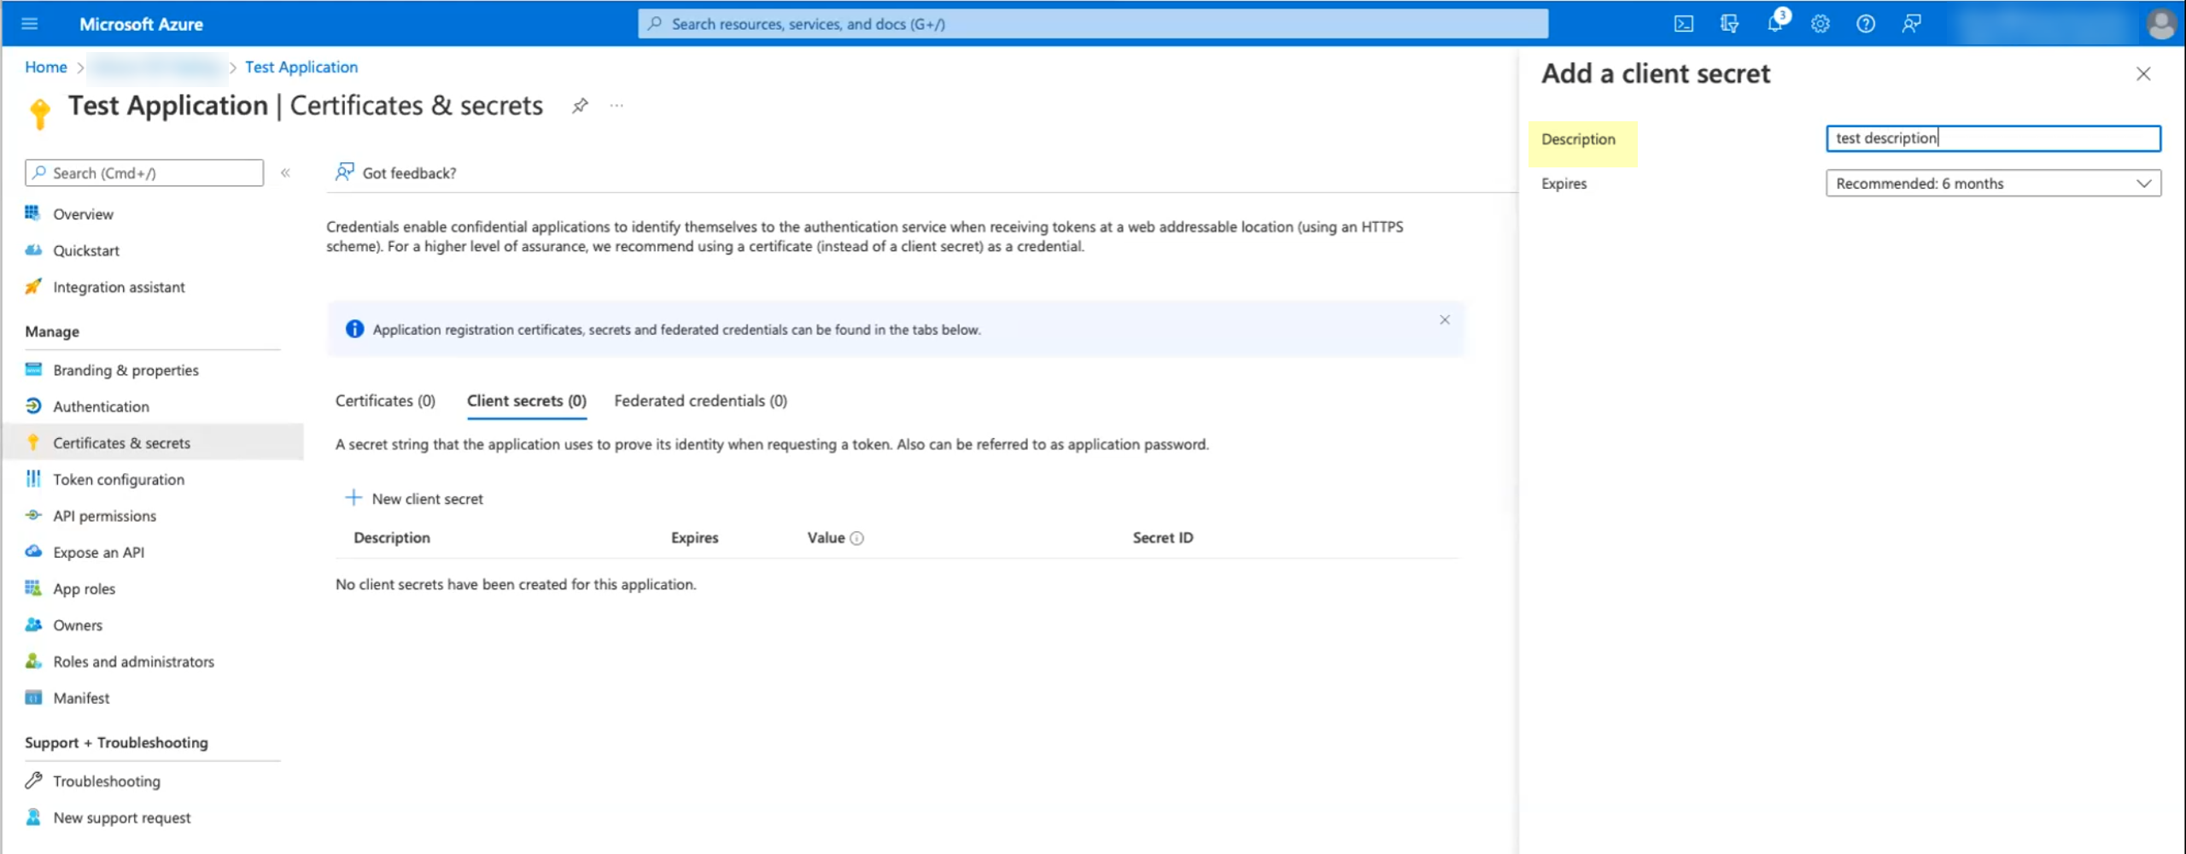This screenshot has width=2186, height=854.
Task: Click the Value column info icon
Action: pyautogui.click(x=856, y=538)
